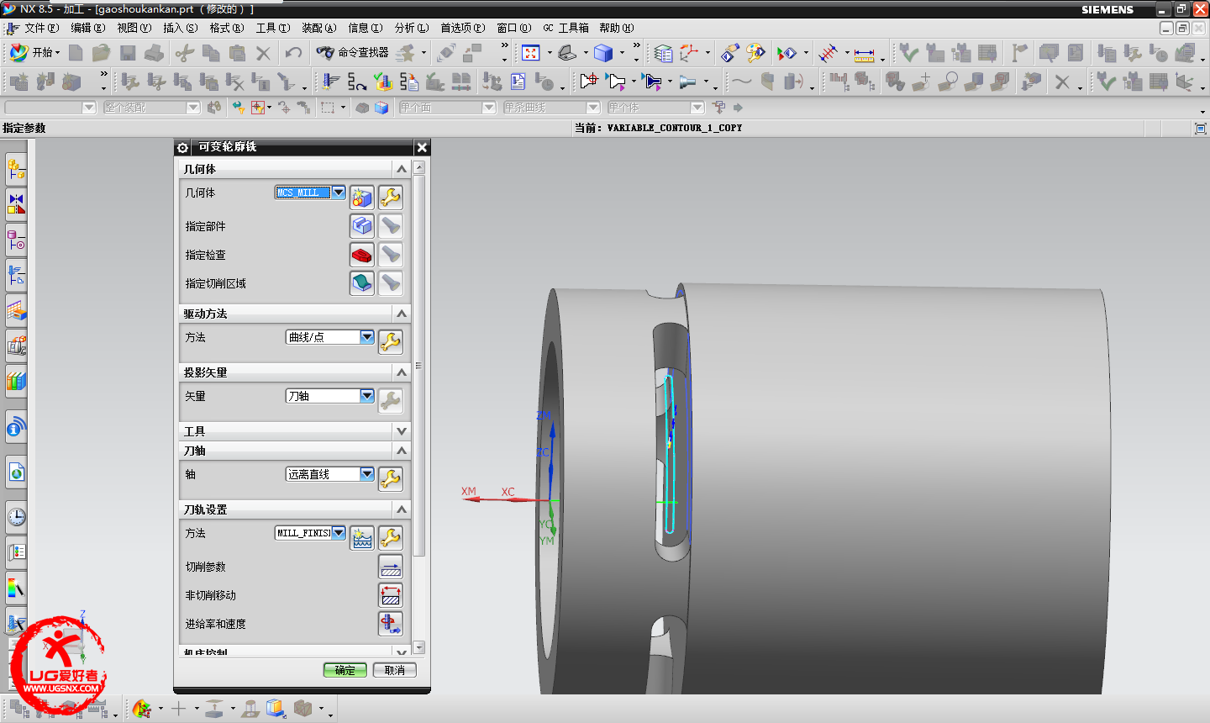The height and width of the screenshot is (723, 1210).
Task: Click the gear icon in the 可变轮廓铣 title bar
Action: pos(183,147)
